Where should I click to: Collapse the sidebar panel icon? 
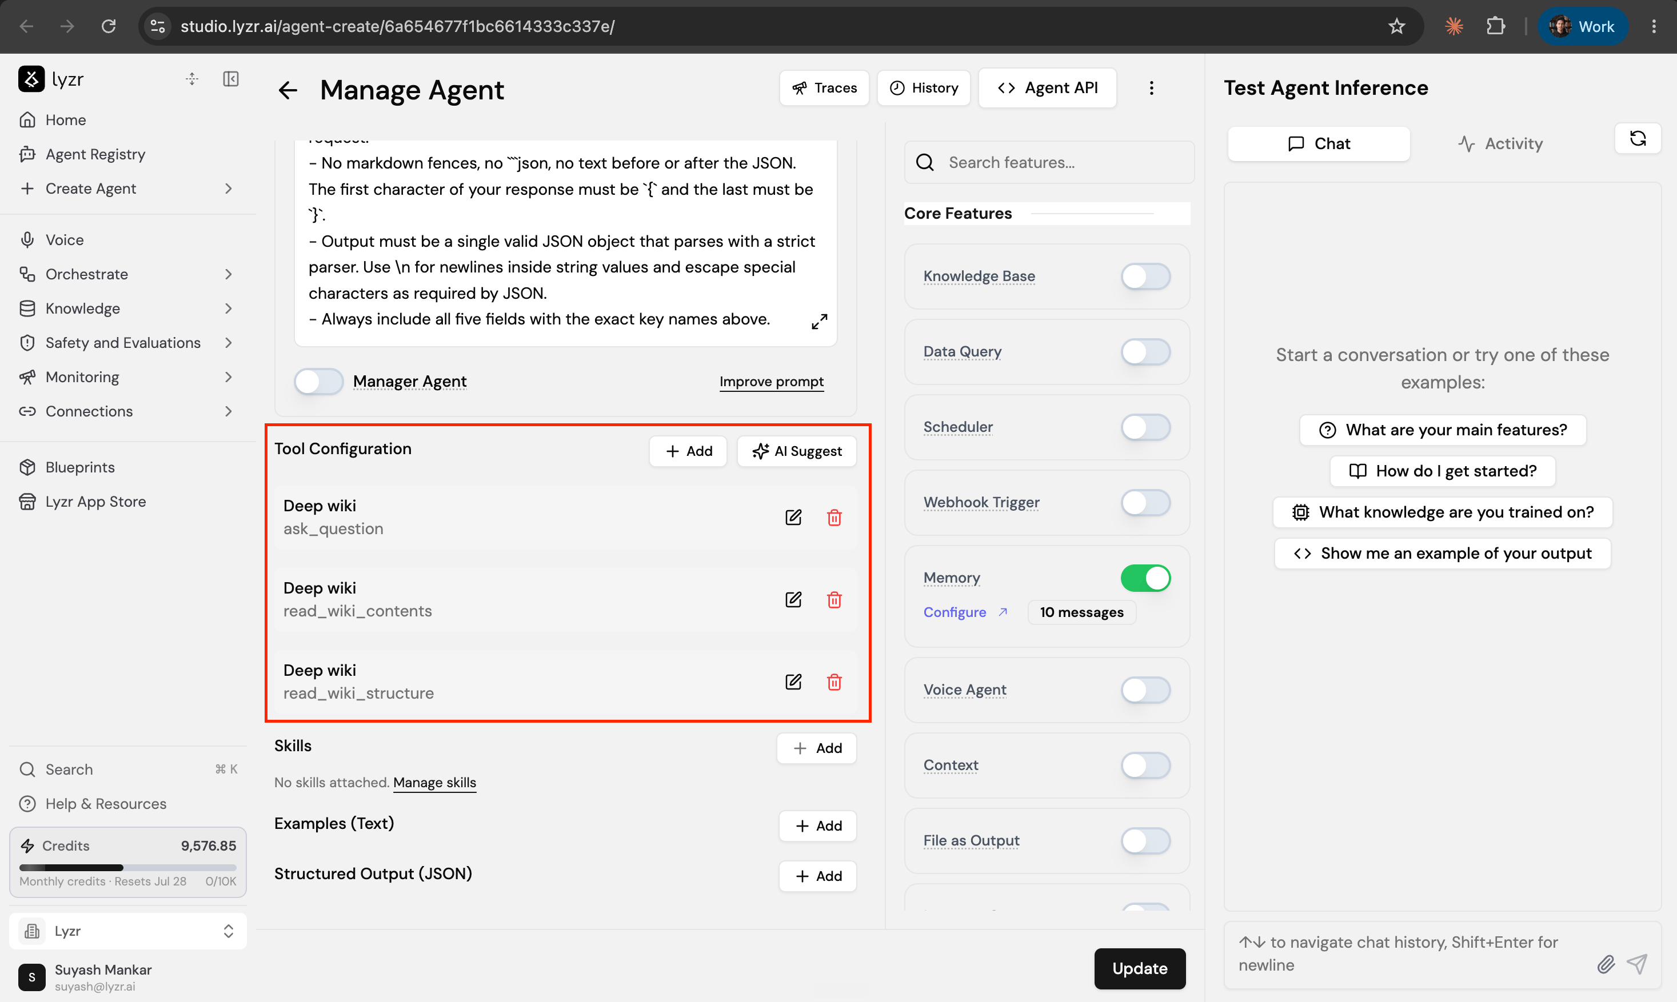(230, 79)
